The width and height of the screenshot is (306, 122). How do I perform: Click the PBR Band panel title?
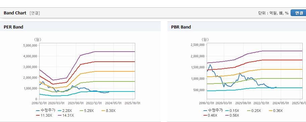point(181,27)
